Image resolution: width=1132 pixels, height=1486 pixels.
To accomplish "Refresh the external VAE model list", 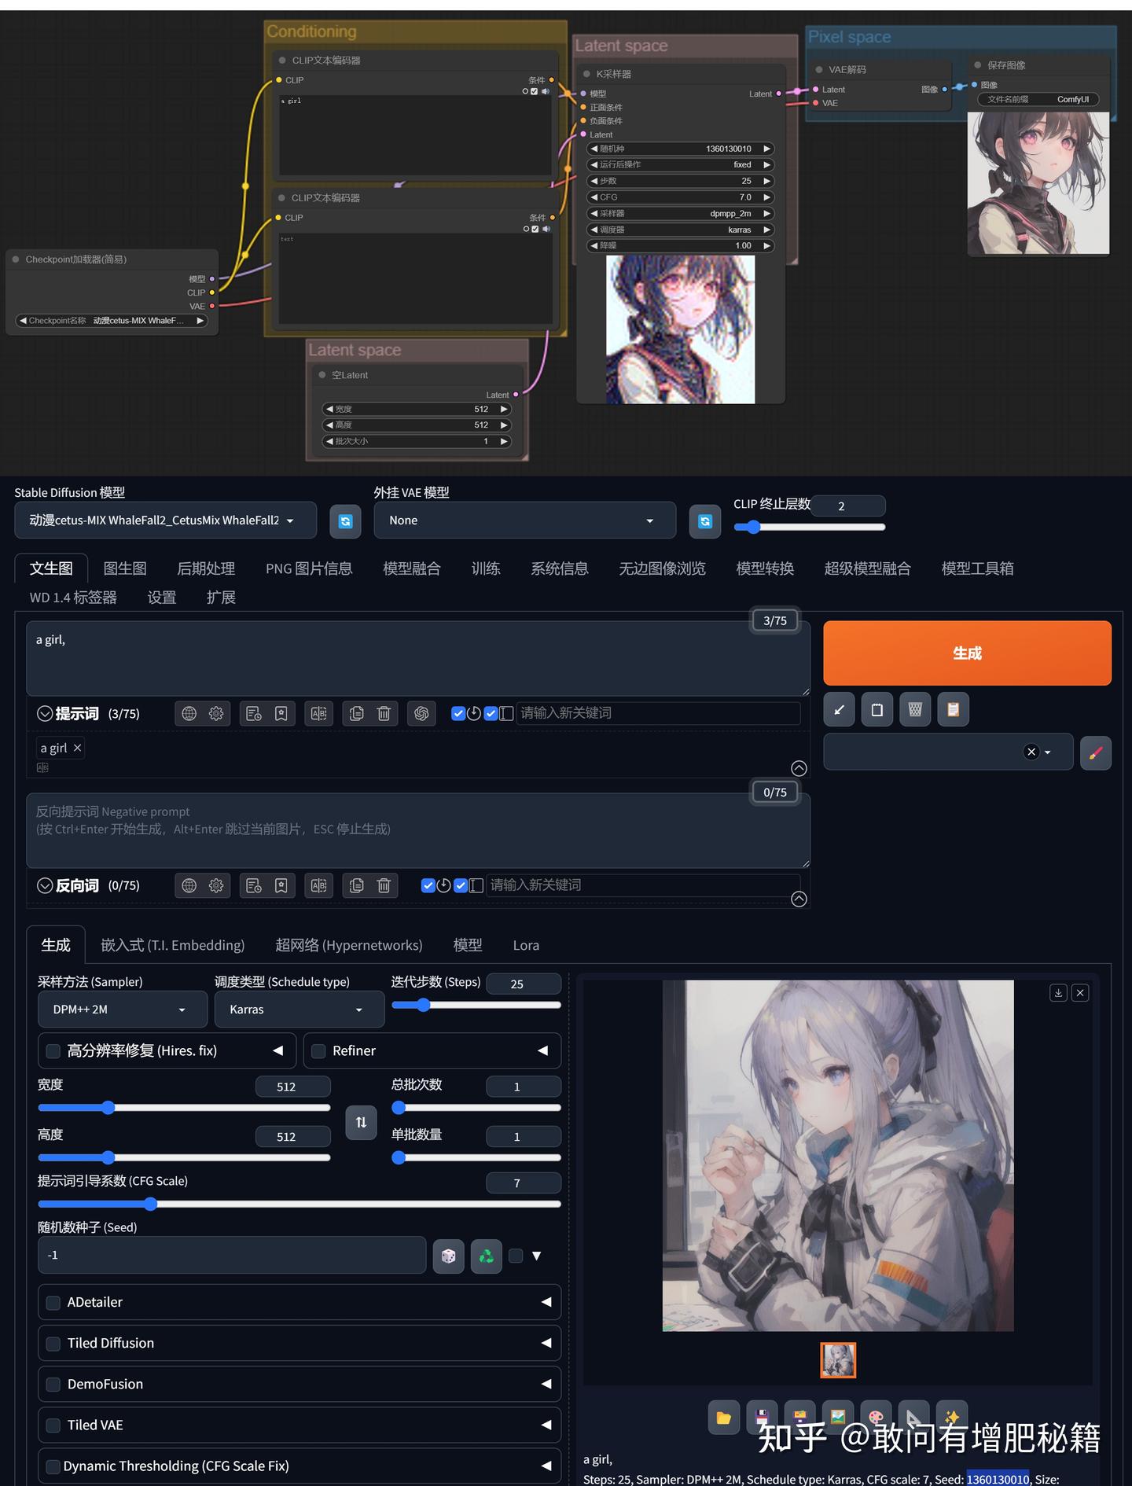I will [705, 520].
